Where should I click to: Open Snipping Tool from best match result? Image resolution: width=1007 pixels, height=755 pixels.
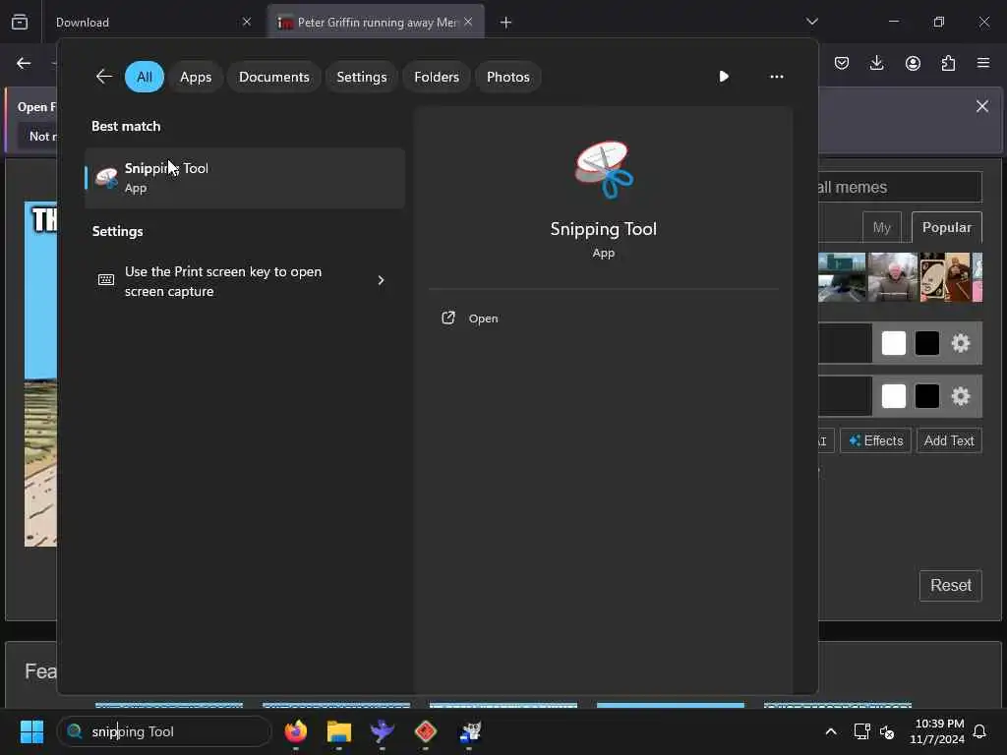(x=244, y=178)
